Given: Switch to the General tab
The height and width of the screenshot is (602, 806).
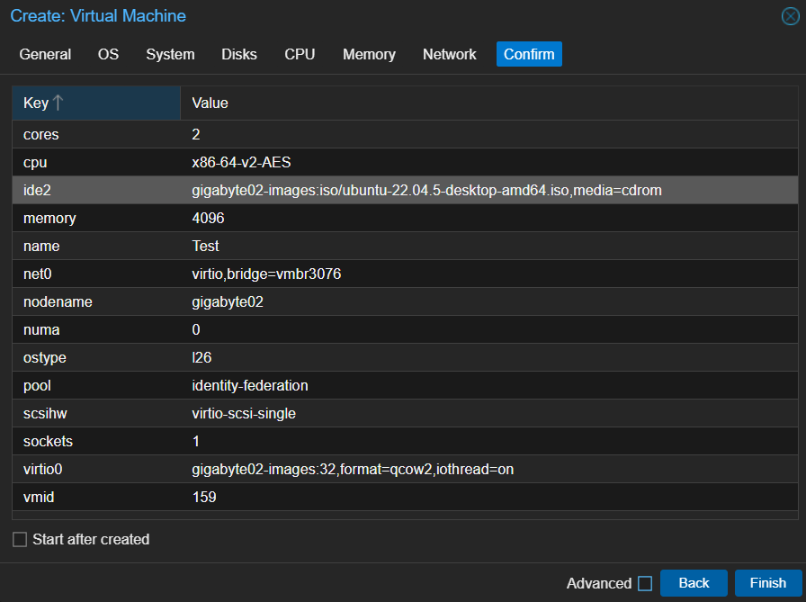Looking at the screenshot, I should 45,54.
